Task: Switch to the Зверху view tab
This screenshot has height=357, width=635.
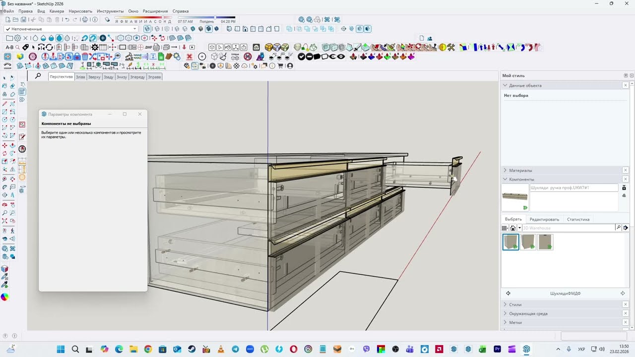Action: pos(94,77)
